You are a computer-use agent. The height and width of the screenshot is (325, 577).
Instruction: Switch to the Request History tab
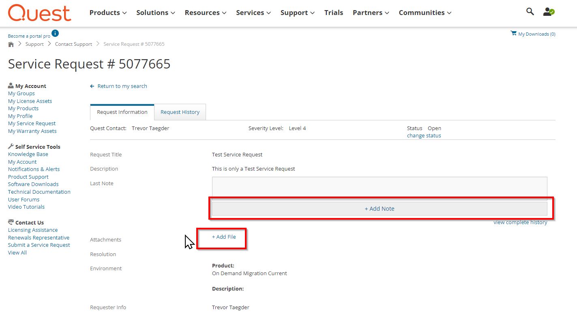[180, 112]
